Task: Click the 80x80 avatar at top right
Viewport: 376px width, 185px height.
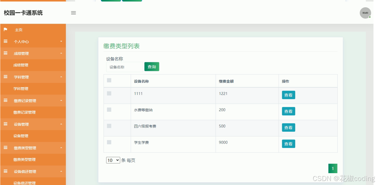Action: (365, 13)
